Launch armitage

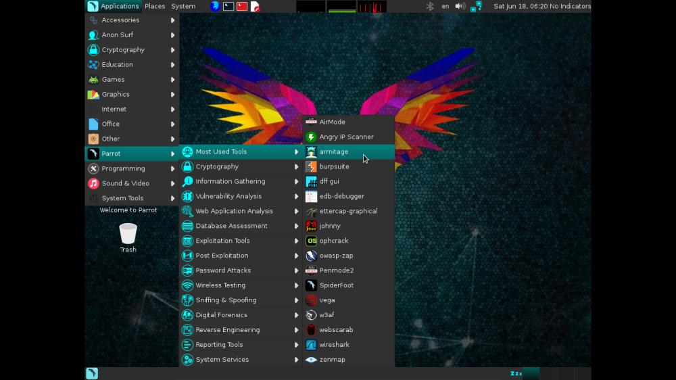(x=348, y=152)
